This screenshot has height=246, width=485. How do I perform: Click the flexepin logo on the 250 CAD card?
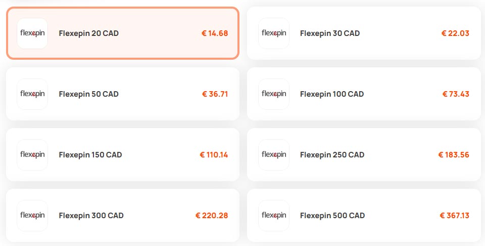274,154
